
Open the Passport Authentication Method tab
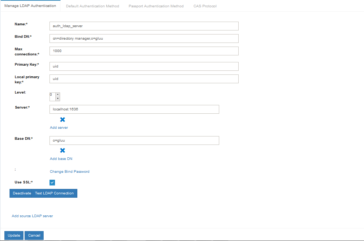click(x=156, y=6)
